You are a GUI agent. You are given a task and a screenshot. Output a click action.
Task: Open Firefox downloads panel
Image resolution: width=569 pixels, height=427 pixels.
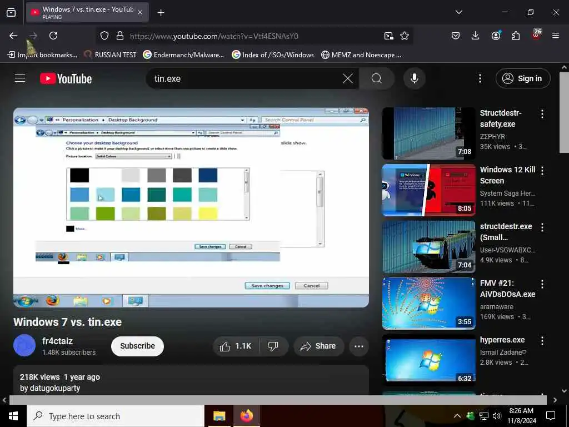point(476,36)
